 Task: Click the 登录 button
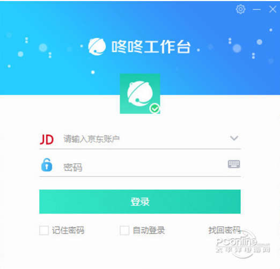[140, 201]
